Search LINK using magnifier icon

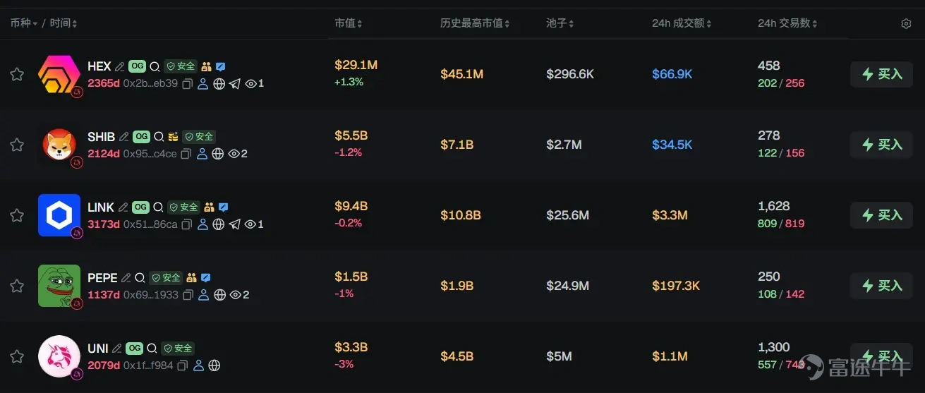click(x=159, y=207)
